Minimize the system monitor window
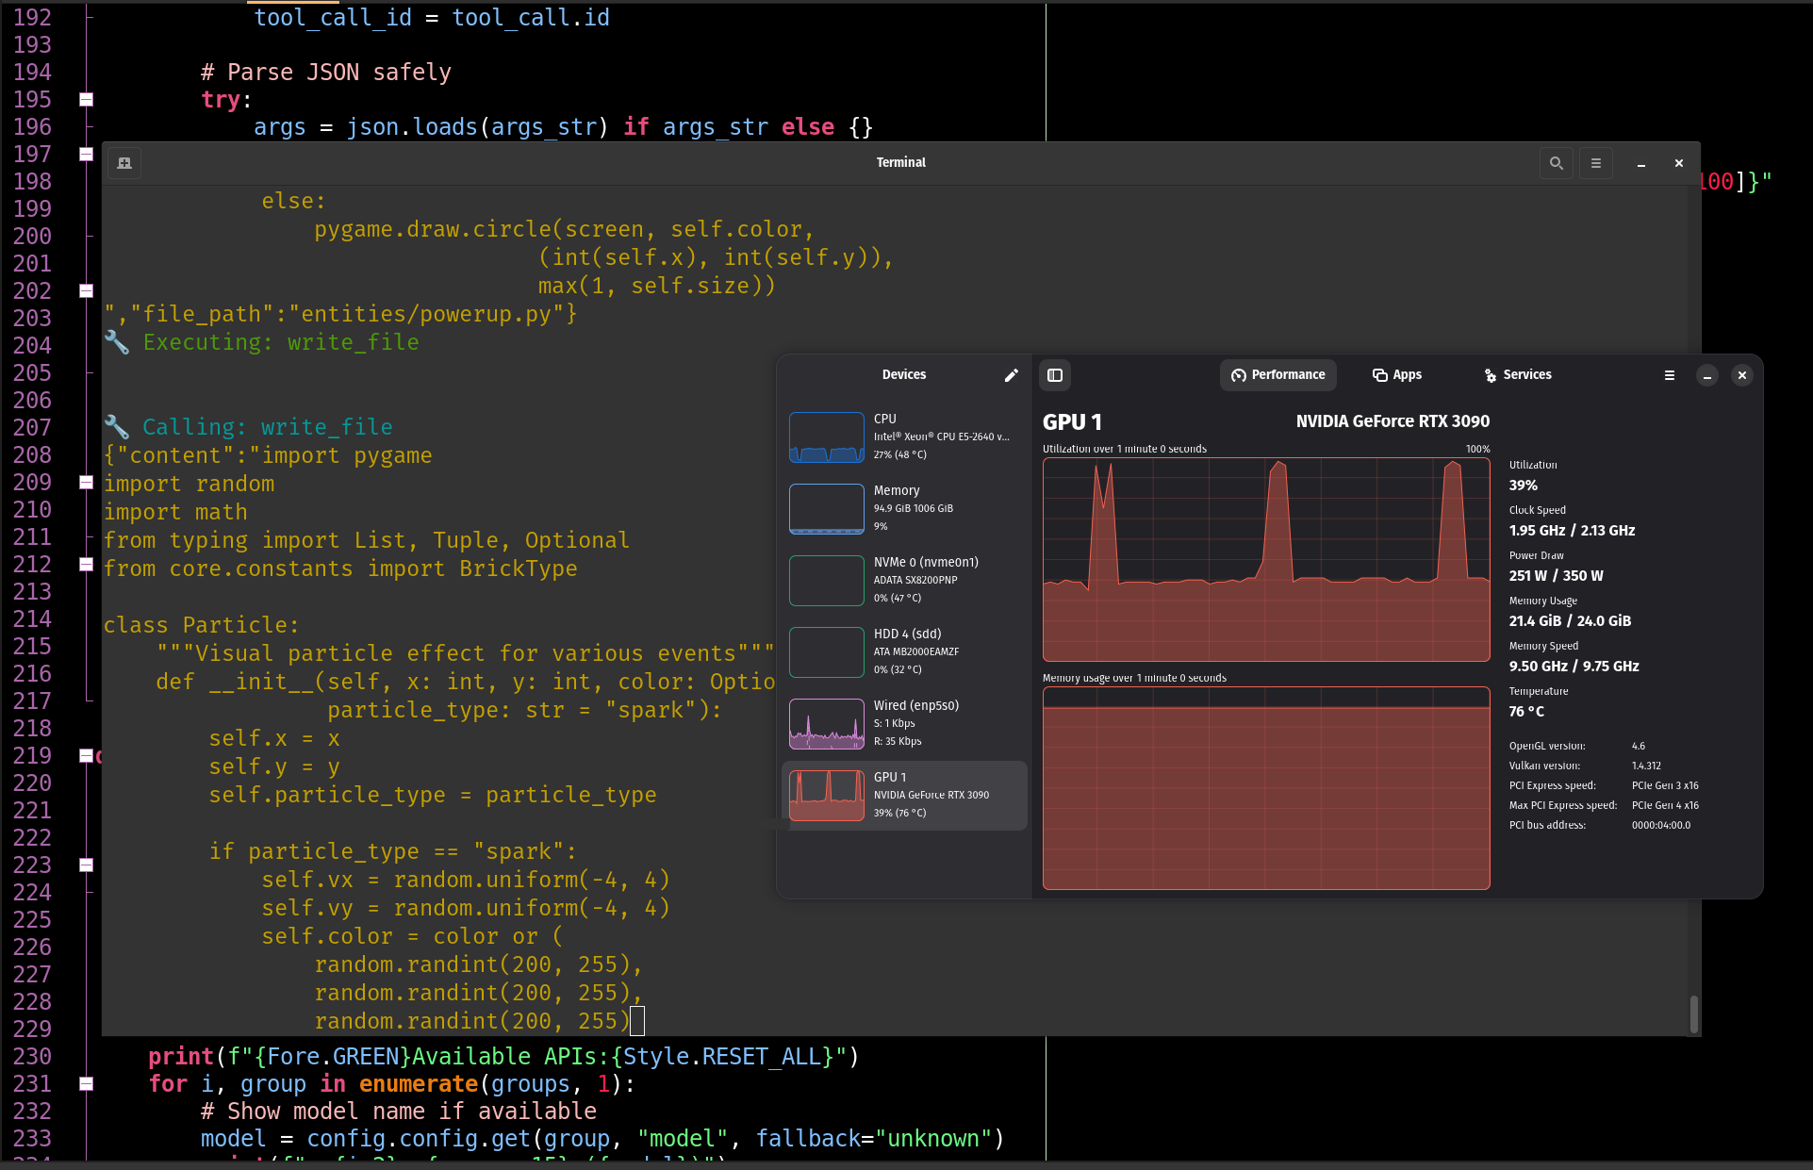The height and width of the screenshot is (1170, 1813). [x=1707, y=375]
